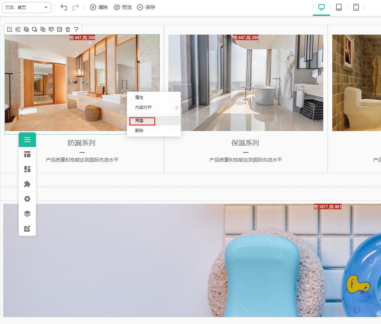Switch to desktop device view
The height and width of the screenshot is (324, 381).
pos(322,7)
